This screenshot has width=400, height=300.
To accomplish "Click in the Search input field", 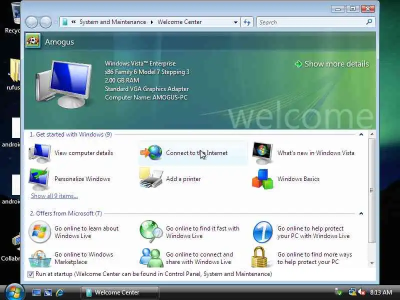I will coord(311,22).
